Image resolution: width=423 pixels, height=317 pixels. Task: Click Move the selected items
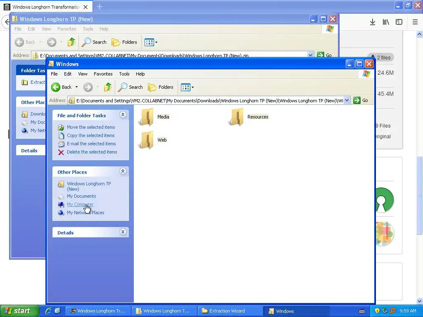pos(91,127)
